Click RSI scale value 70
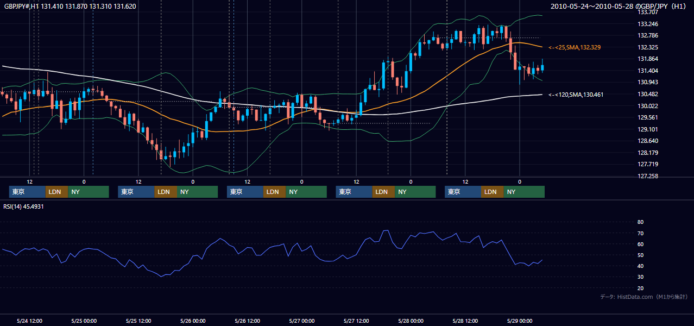The height and width of the screenshot is (326, 694). 640,233
